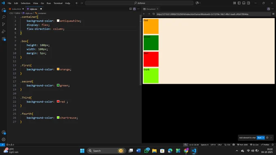Go forward in the preview browser
Screen dimensions: 276x155
tap(149, 14)
